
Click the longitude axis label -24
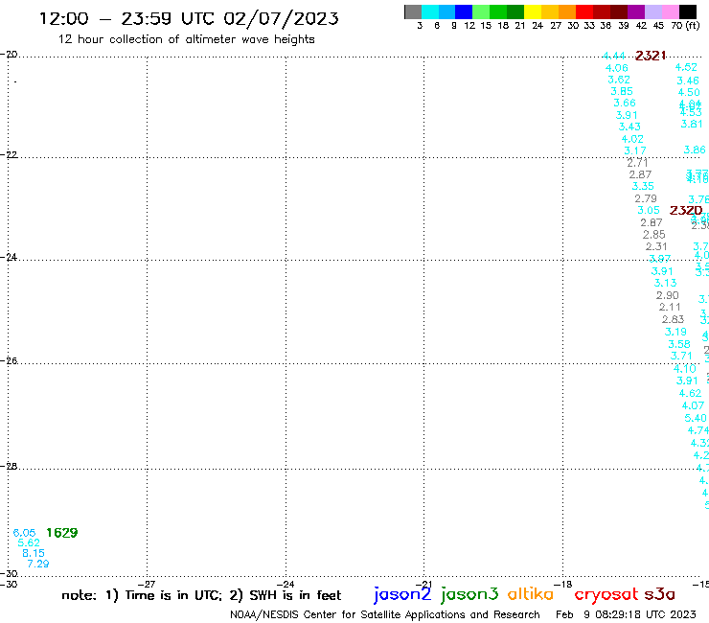click(286, 585)
